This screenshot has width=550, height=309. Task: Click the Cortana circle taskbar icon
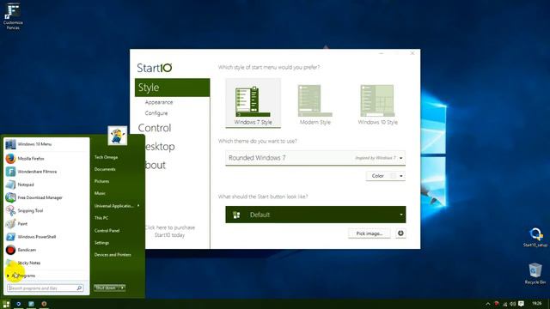point(19,304)
